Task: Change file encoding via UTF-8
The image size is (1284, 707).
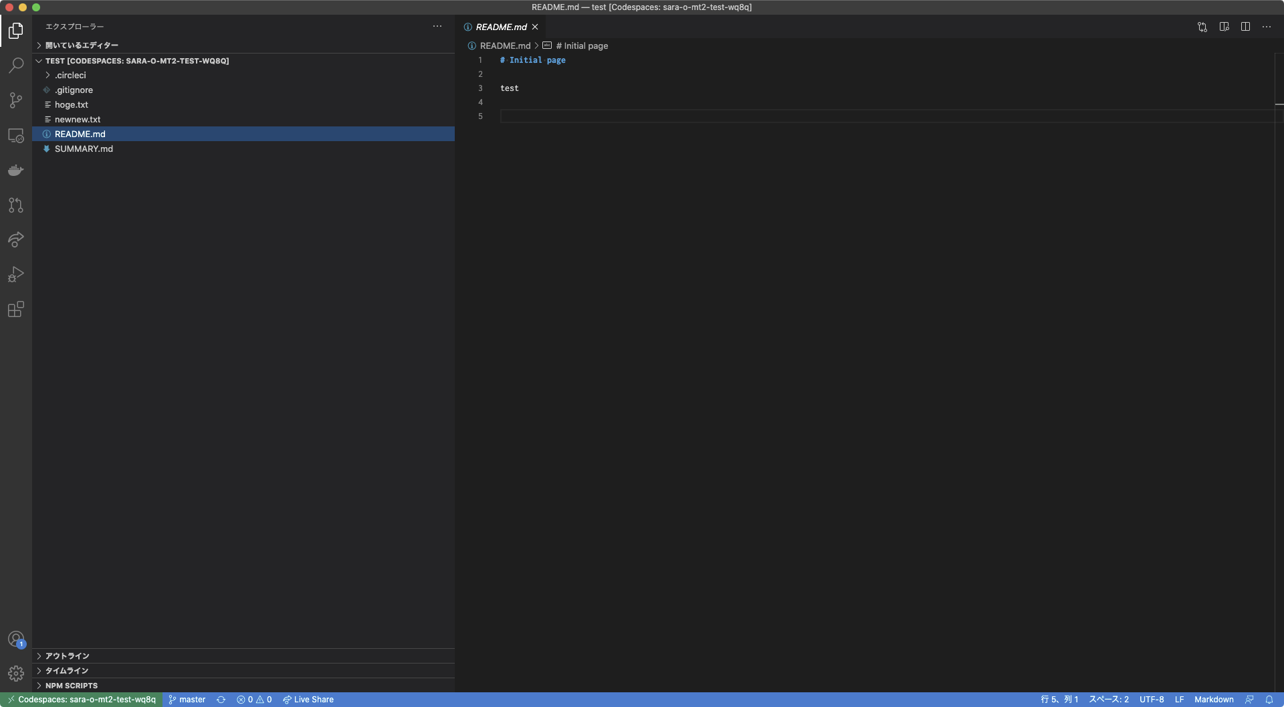Action: coord(1152,700)
